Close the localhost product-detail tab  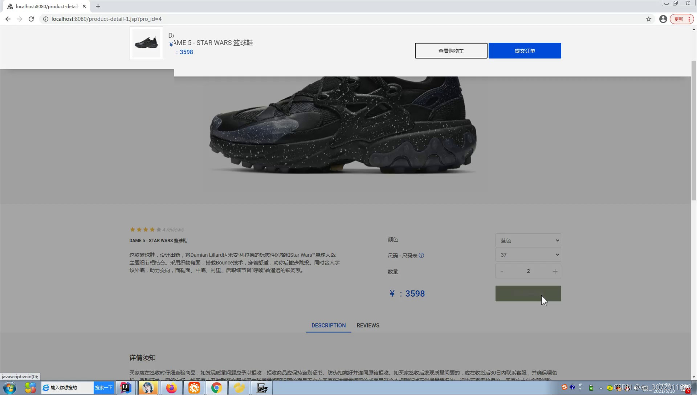click(84, 6)
